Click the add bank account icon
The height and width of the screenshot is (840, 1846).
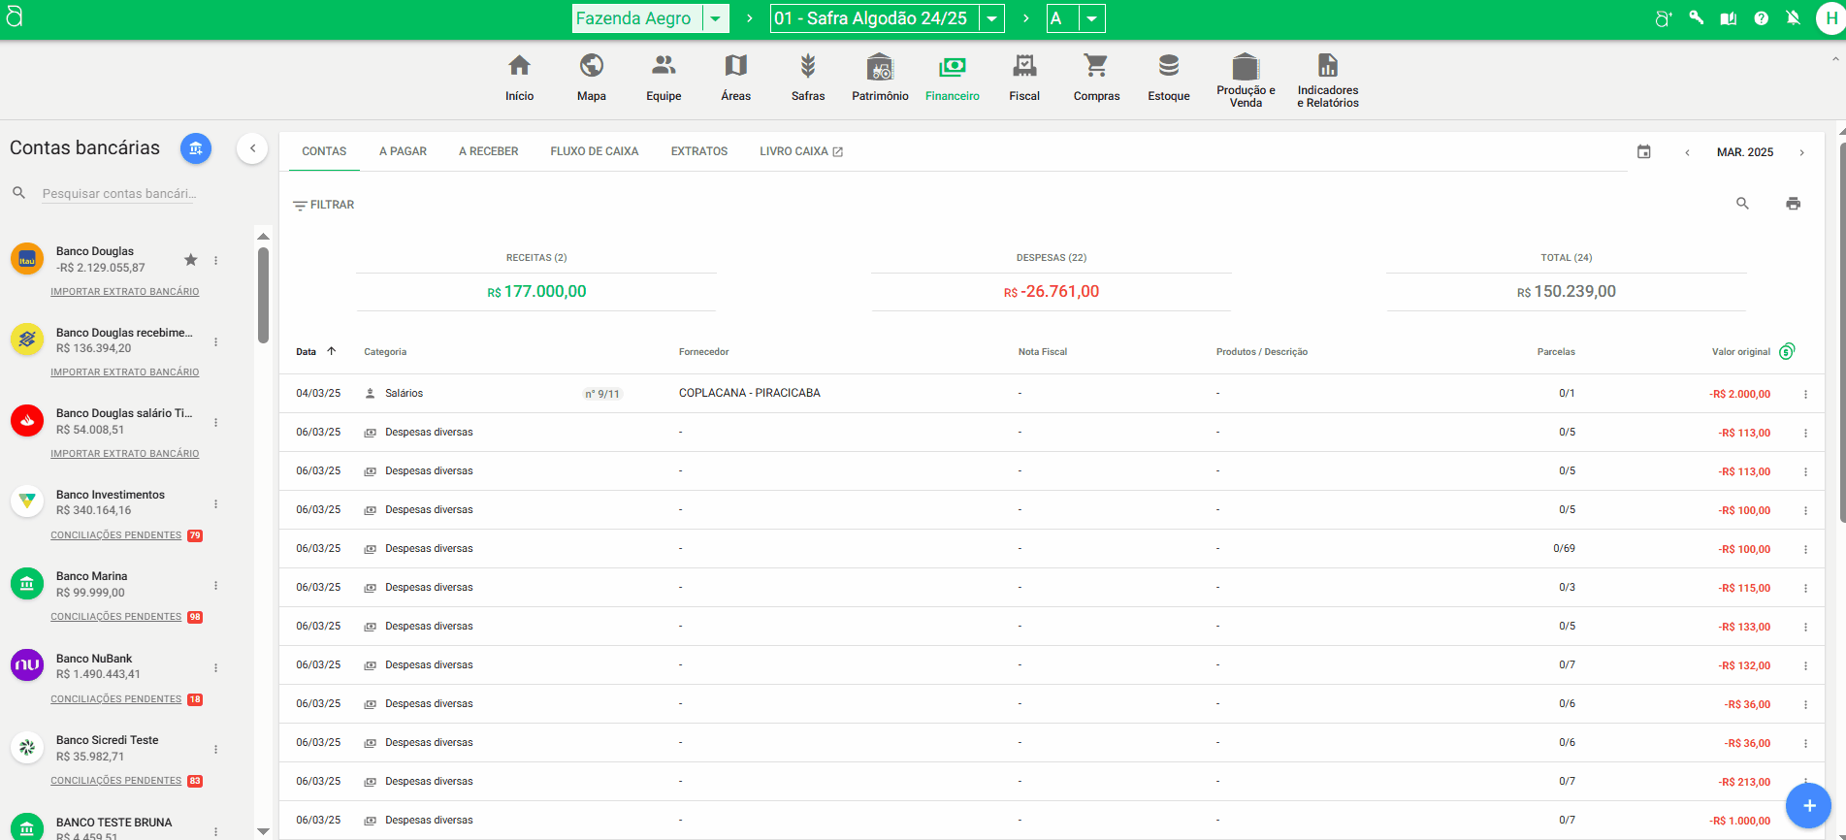(196, 148)
